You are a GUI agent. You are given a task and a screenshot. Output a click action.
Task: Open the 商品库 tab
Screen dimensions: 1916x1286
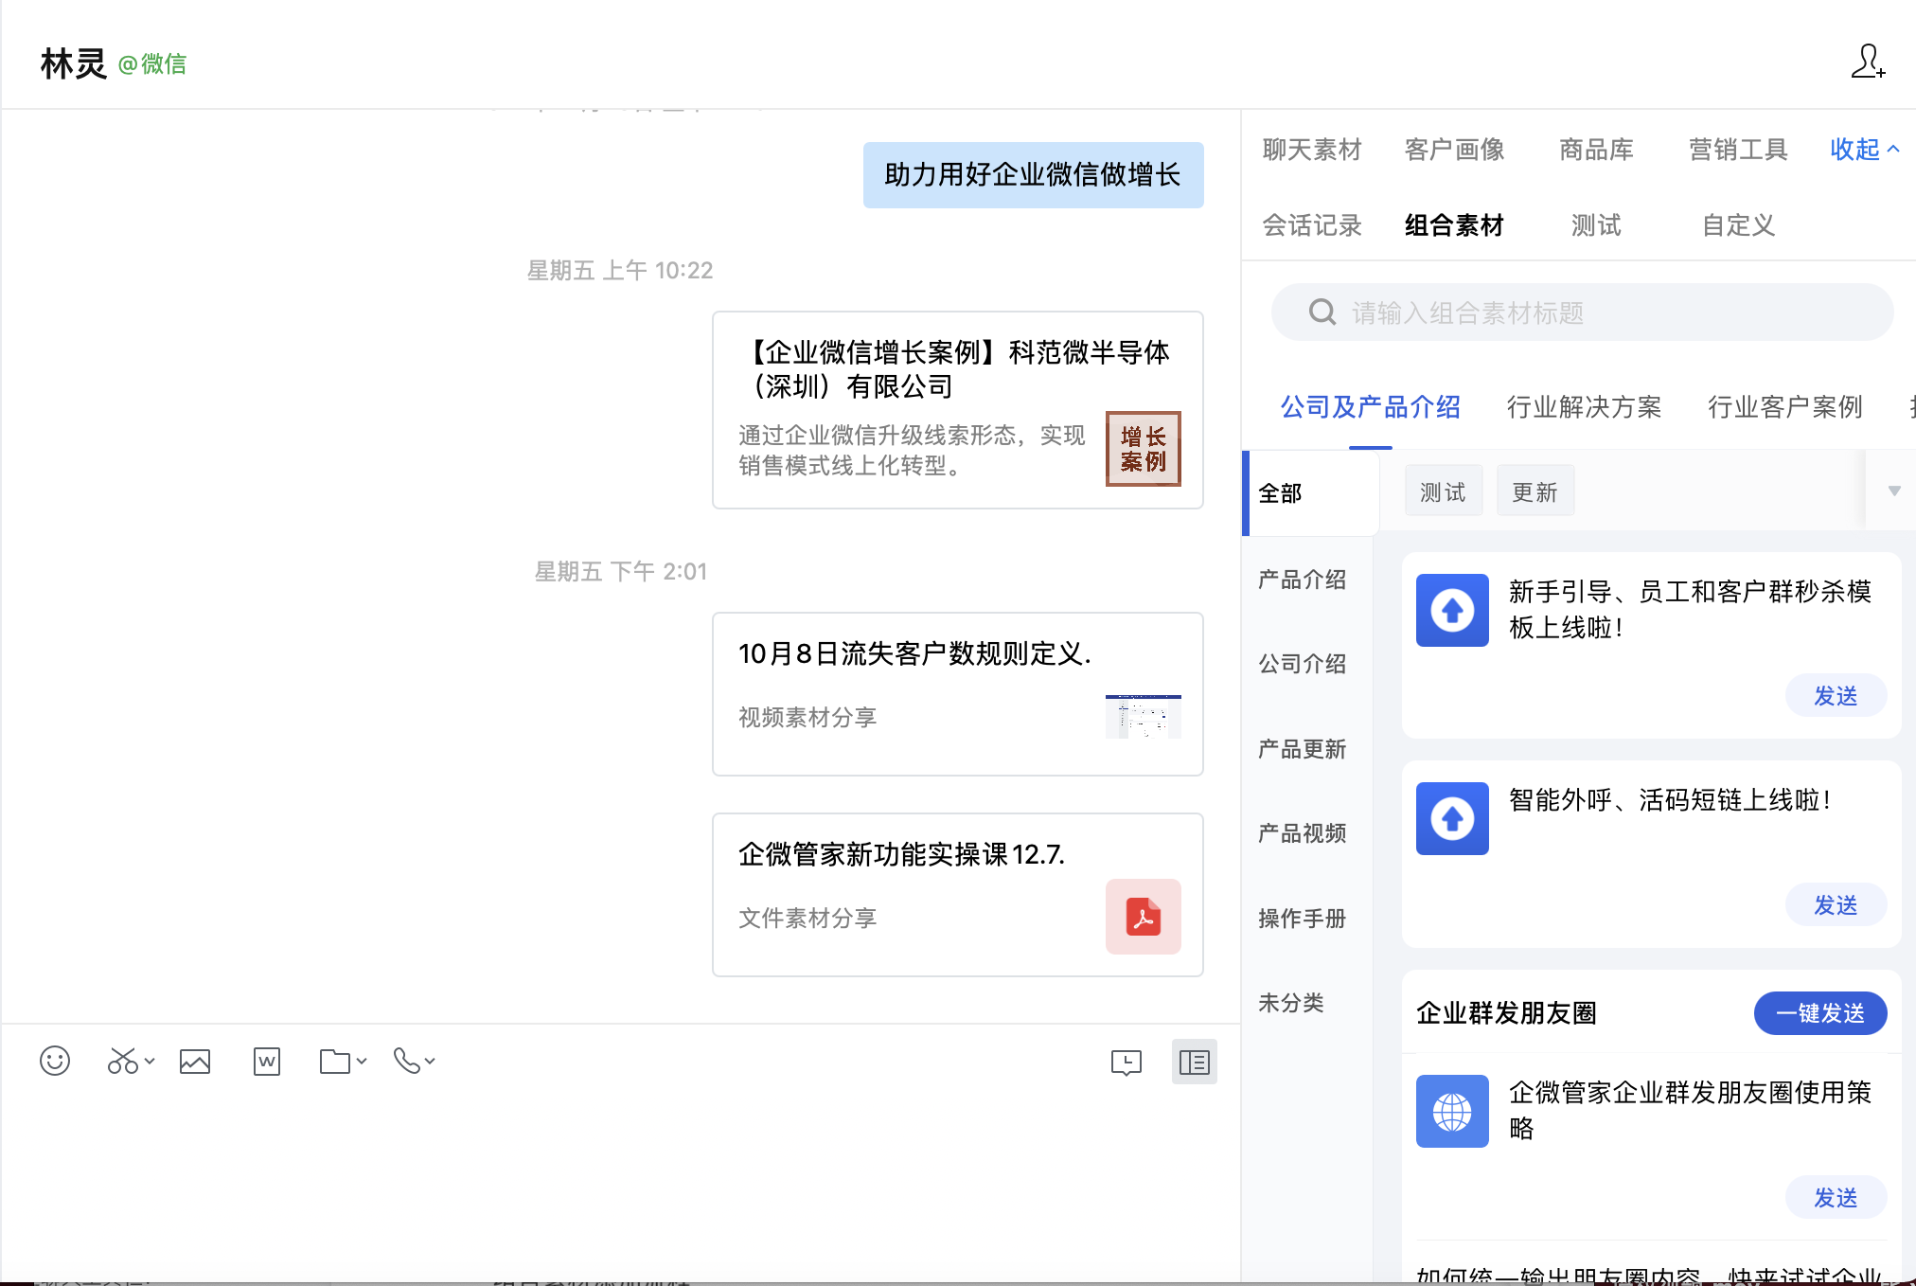point(1596,149)
